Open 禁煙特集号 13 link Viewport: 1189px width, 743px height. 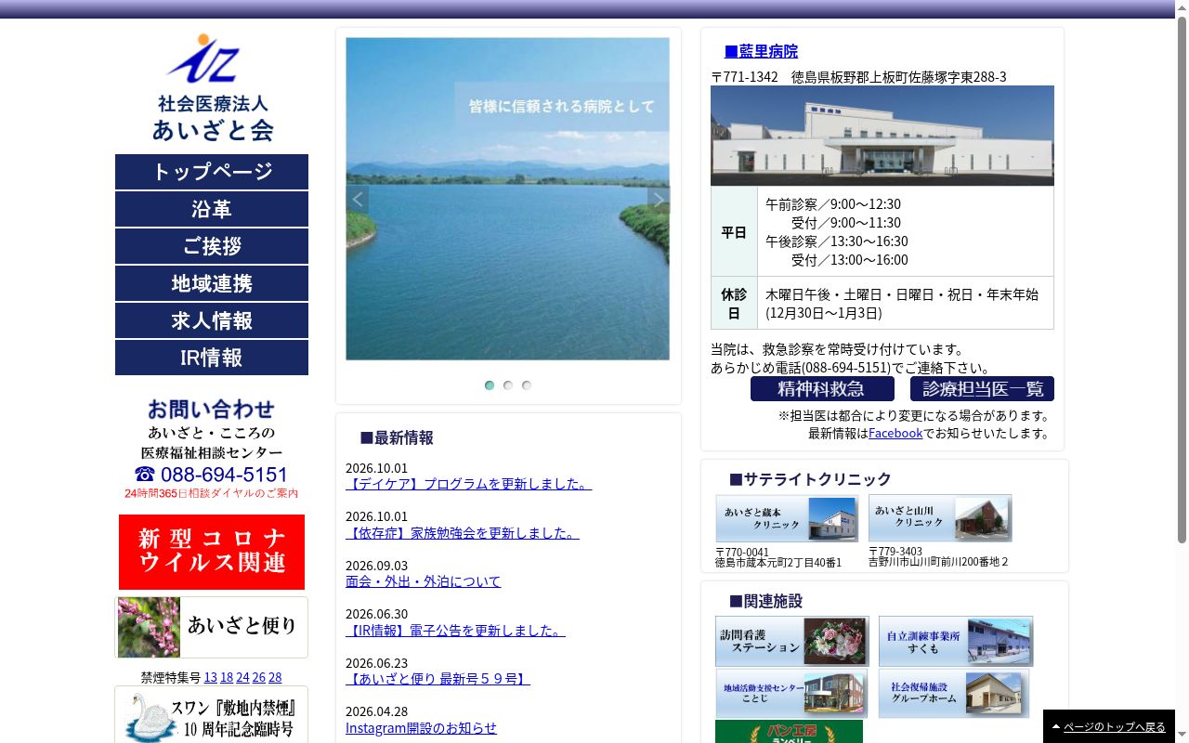[x=211, y=677]
